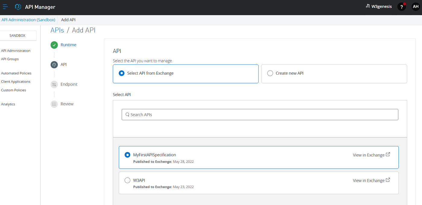The image size is (422, 205).
Task: Open the SANDBOX environment selector
Action: 17,36
